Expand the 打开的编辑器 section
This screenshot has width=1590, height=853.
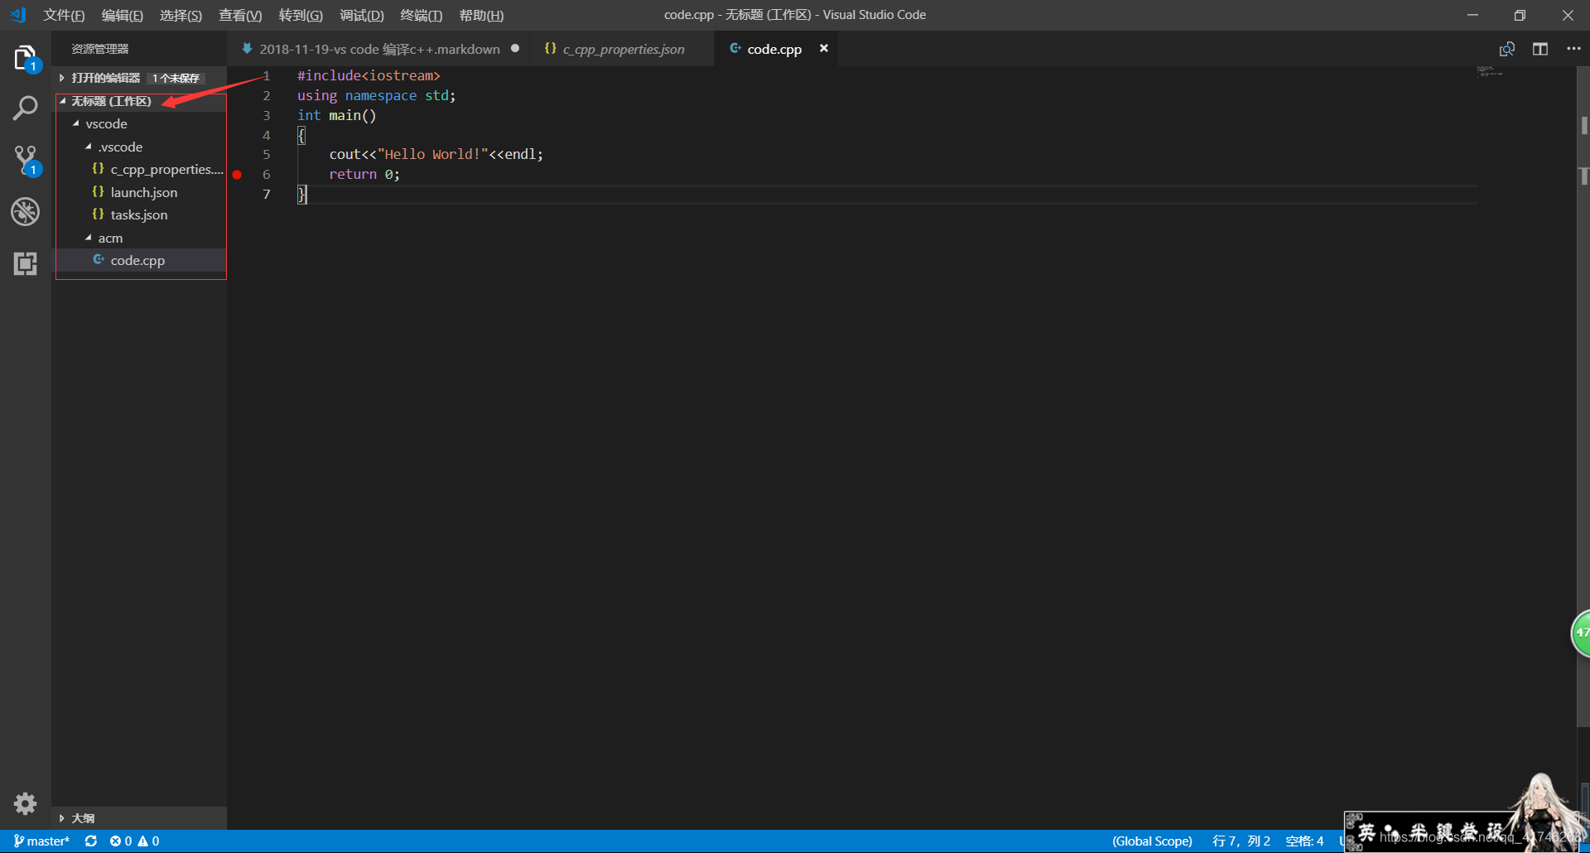pos(105,78)
